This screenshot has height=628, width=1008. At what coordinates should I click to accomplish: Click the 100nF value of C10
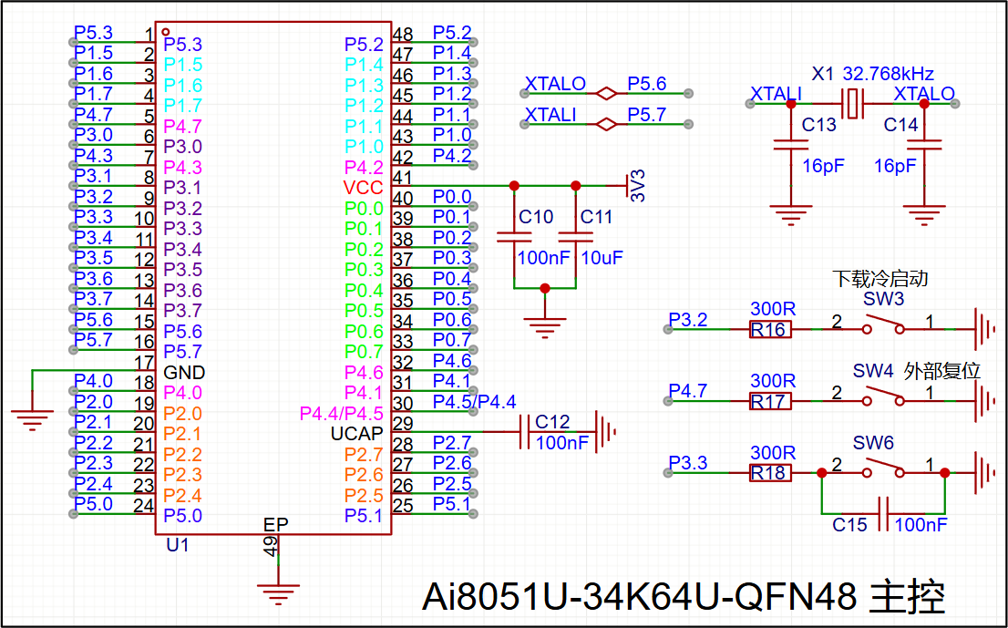point(544,258)
